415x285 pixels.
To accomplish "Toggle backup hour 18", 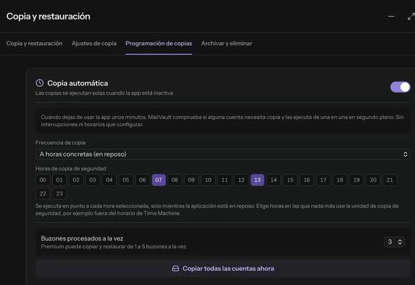I will point(340,180).
